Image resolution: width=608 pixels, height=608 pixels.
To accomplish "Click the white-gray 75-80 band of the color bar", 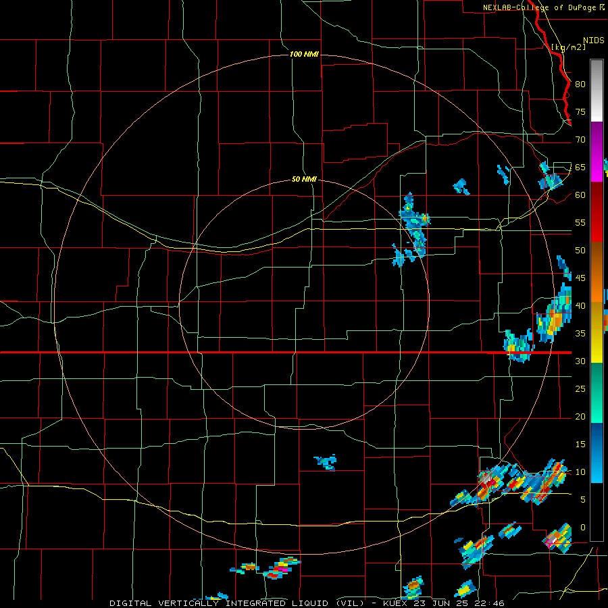I will pos(597,91).
